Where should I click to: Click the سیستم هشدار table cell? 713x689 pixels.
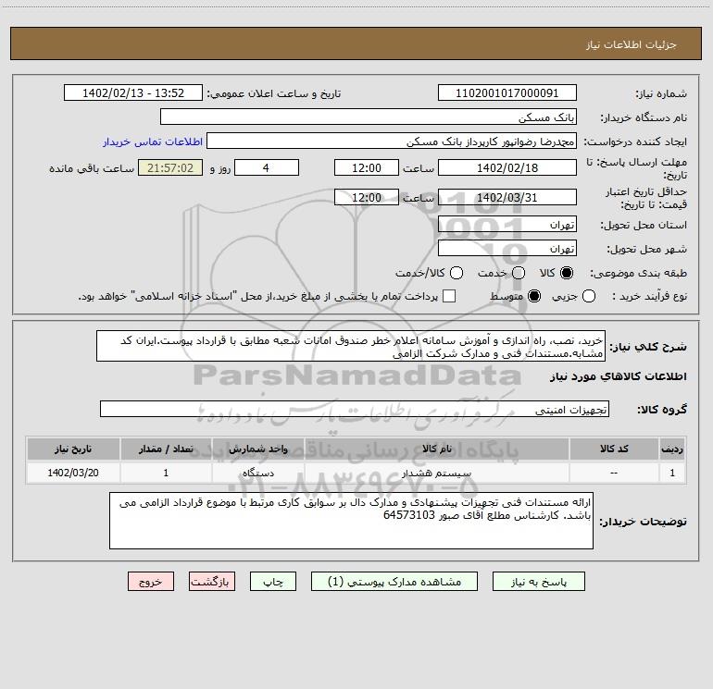pyautogui.click(x=436, y=474)
